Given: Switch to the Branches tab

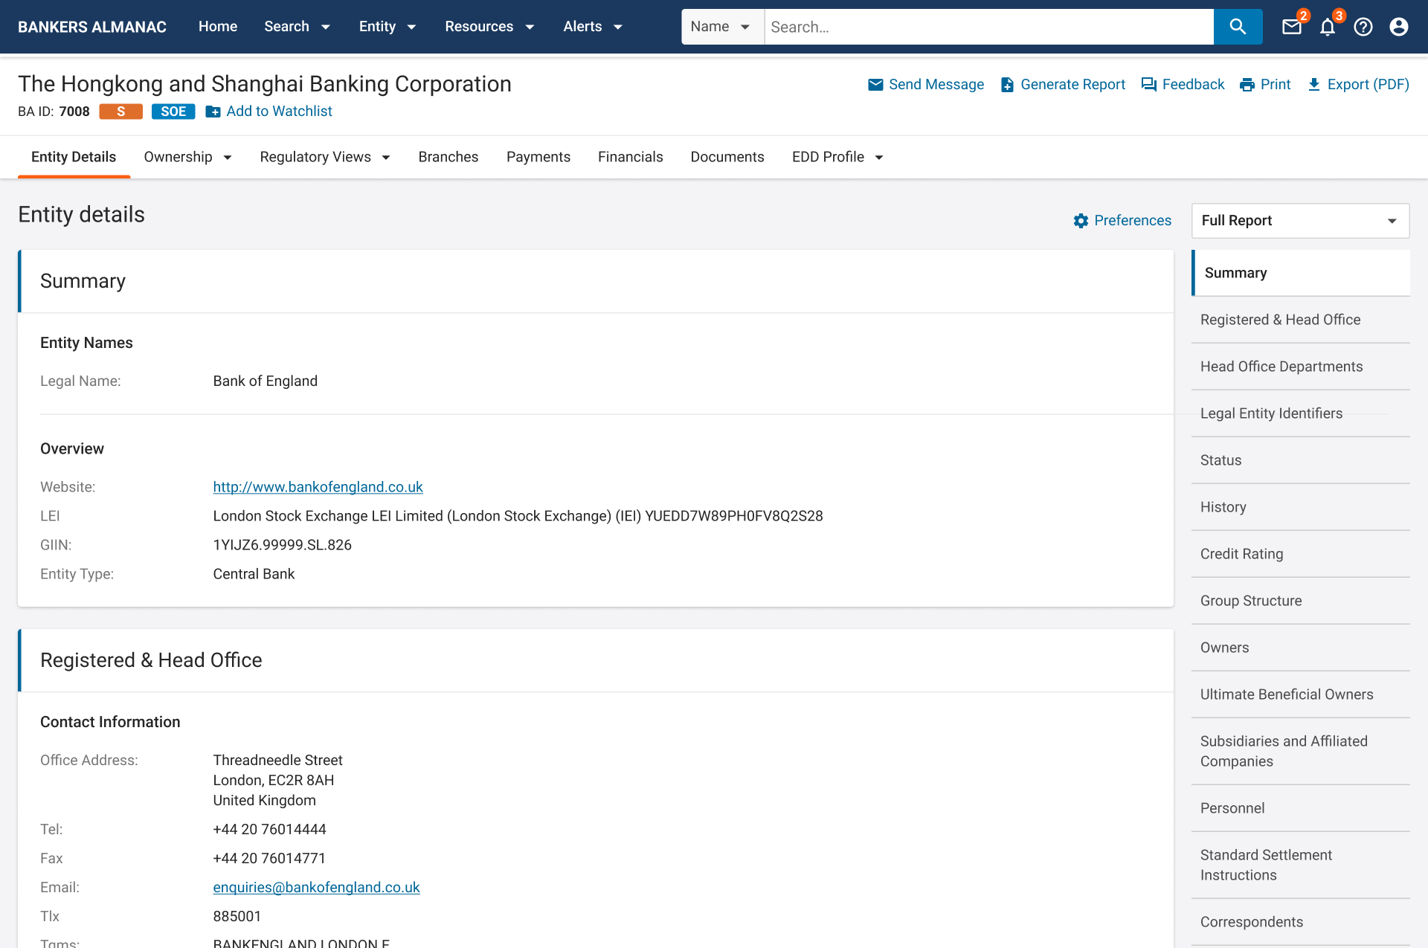Looking at the screenshot, I should coord(448,157).
